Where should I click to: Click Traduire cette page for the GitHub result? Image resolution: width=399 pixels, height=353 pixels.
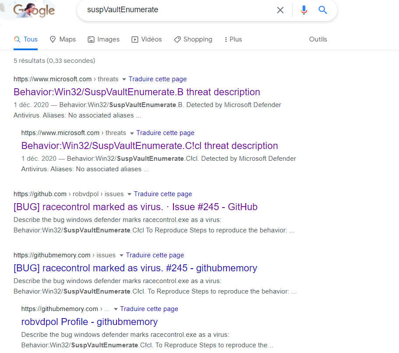coord(163,194)
